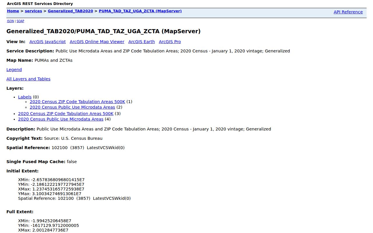View the service in JSON format
The height and width of the screenshot is (233, 373).
click(10, 21)
